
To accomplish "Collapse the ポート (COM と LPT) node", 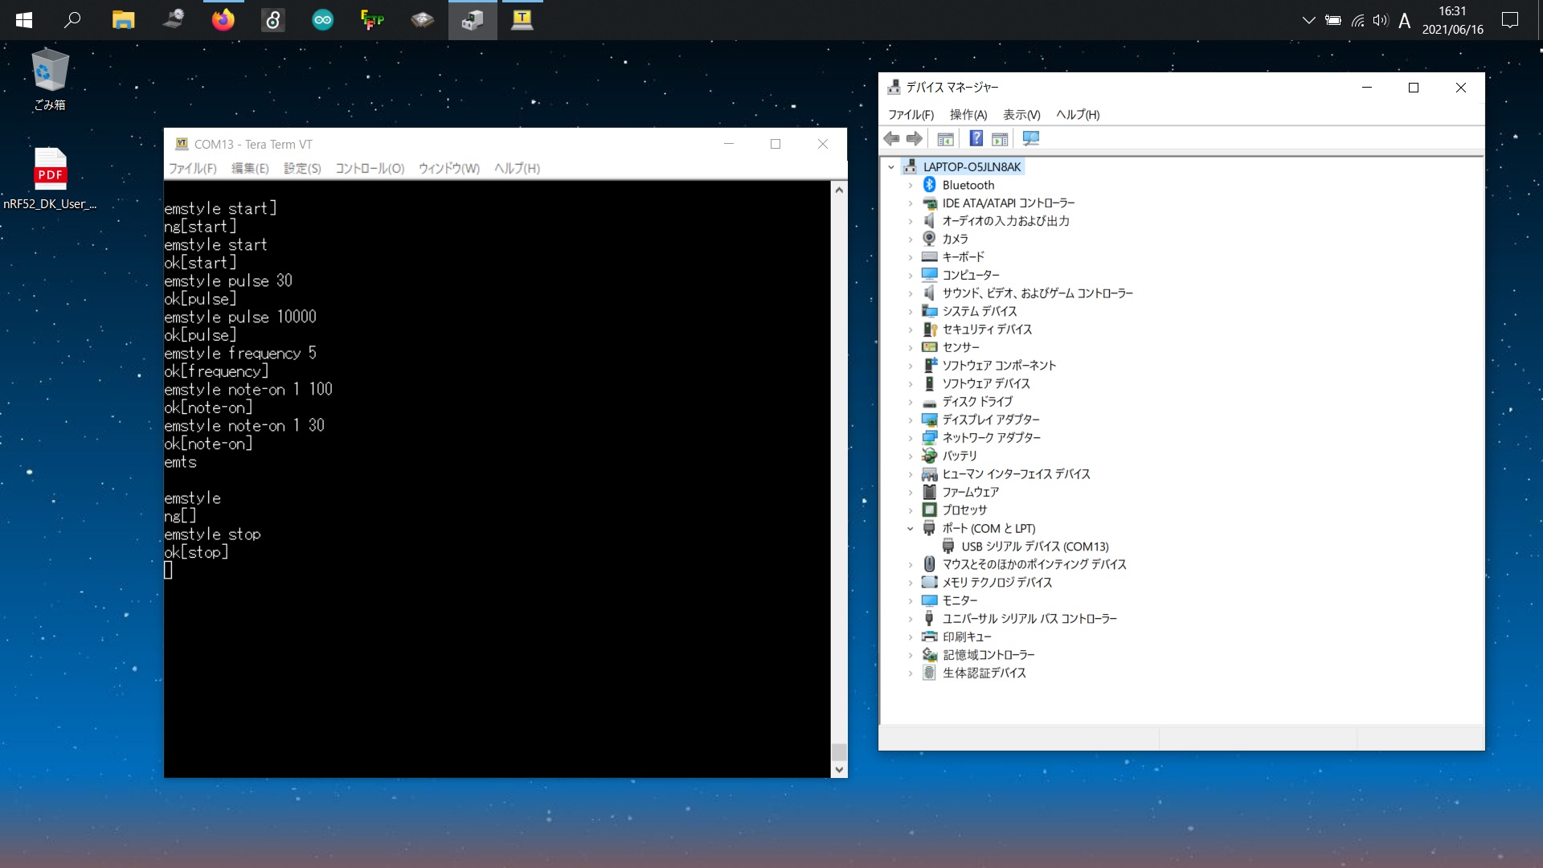I will tap(911, 529).
